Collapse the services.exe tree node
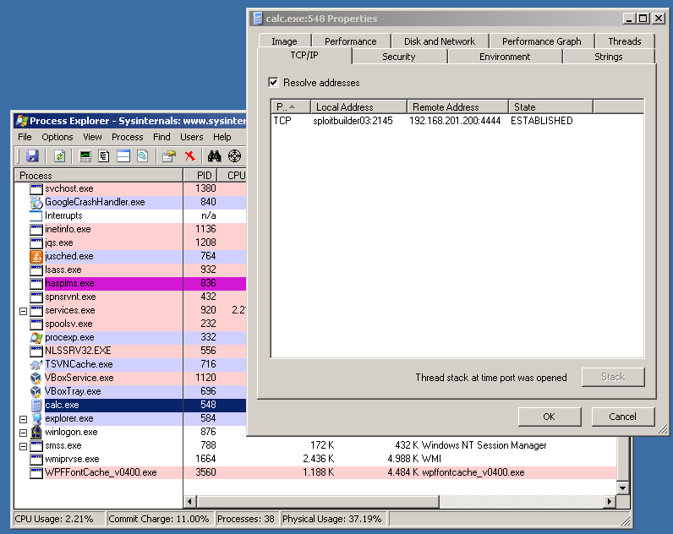The image size is (673, 534). coord(23,311)
